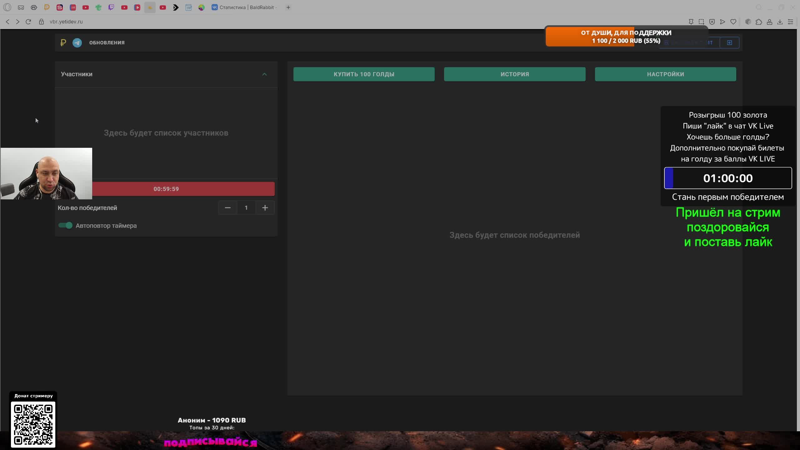
Task: Decrease winner count with minus button
Action: pos(227,208)
